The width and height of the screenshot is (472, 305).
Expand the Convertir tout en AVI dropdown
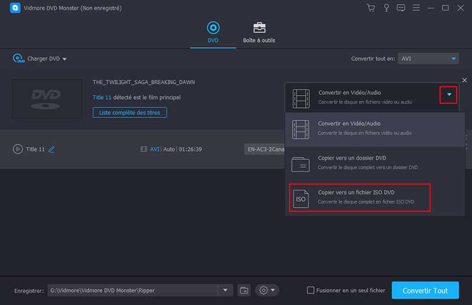tap(453, 58)
